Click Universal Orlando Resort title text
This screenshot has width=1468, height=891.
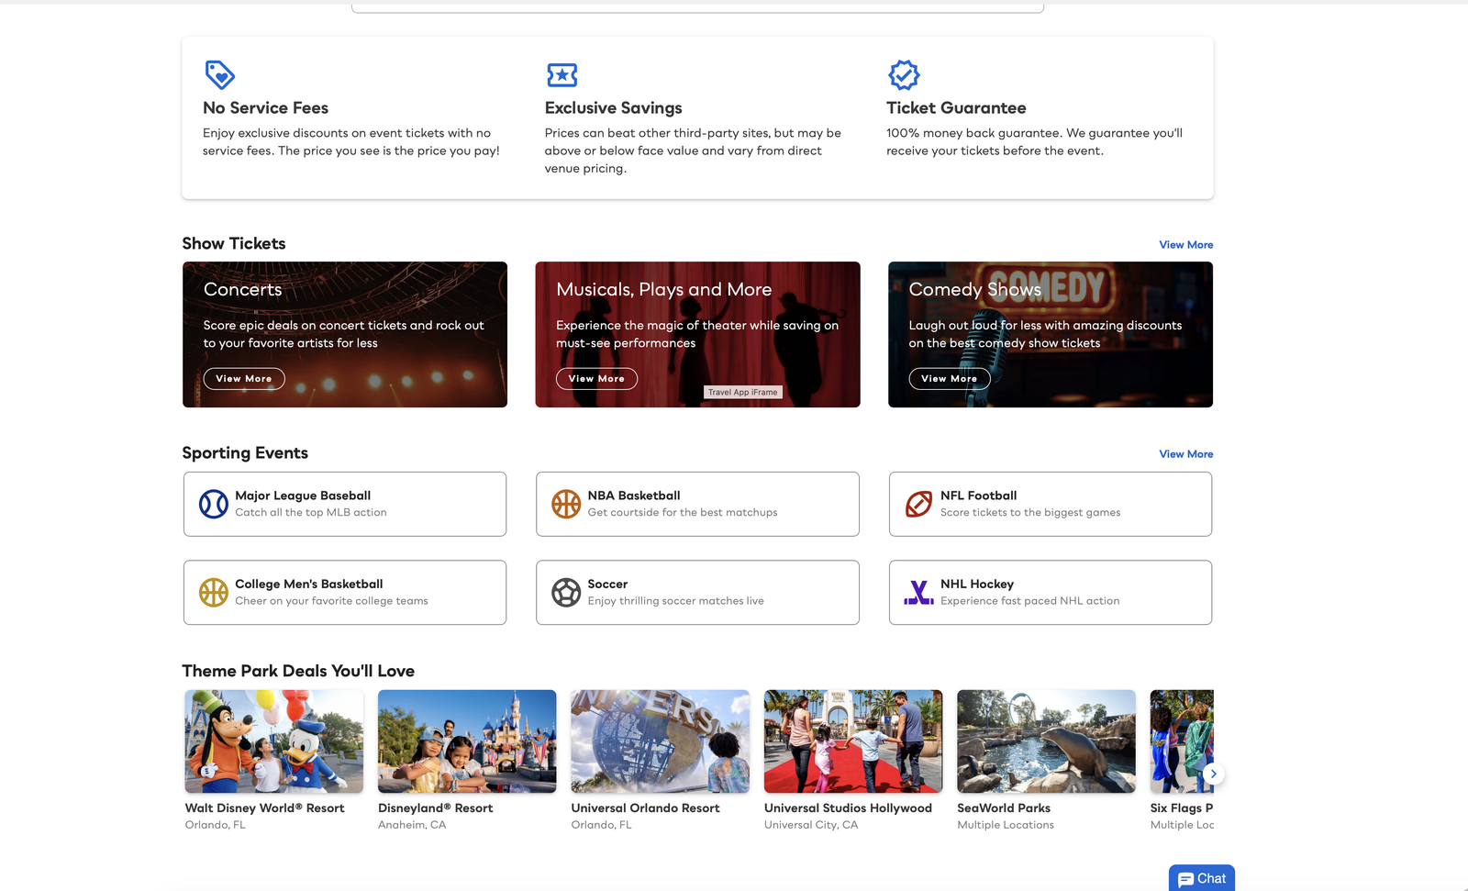(646, 808)
